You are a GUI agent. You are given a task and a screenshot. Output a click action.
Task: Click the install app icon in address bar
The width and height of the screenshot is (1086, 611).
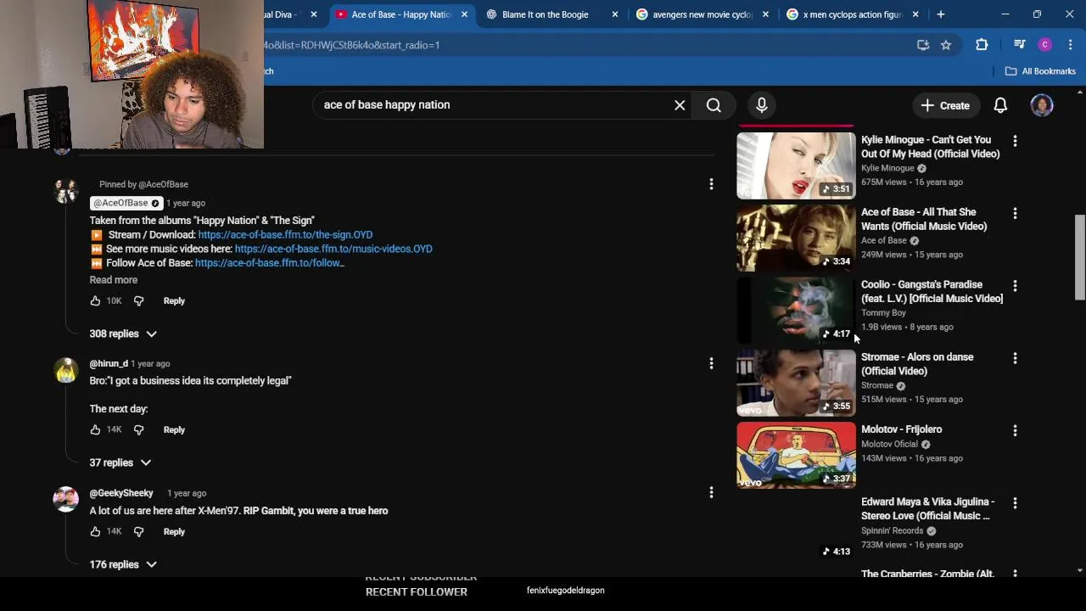(x=923, y=45)
